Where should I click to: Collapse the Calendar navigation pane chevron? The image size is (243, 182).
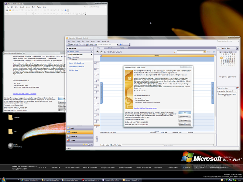(x=91, y=48)
